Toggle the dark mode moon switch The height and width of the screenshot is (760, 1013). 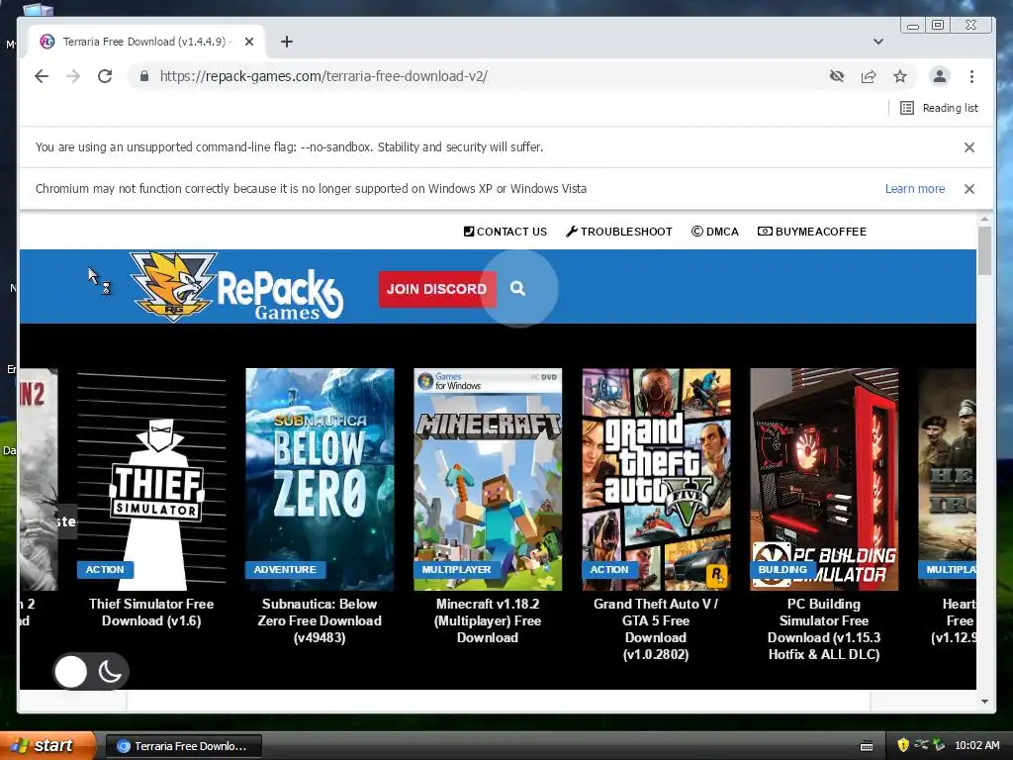tap(91, 672)
